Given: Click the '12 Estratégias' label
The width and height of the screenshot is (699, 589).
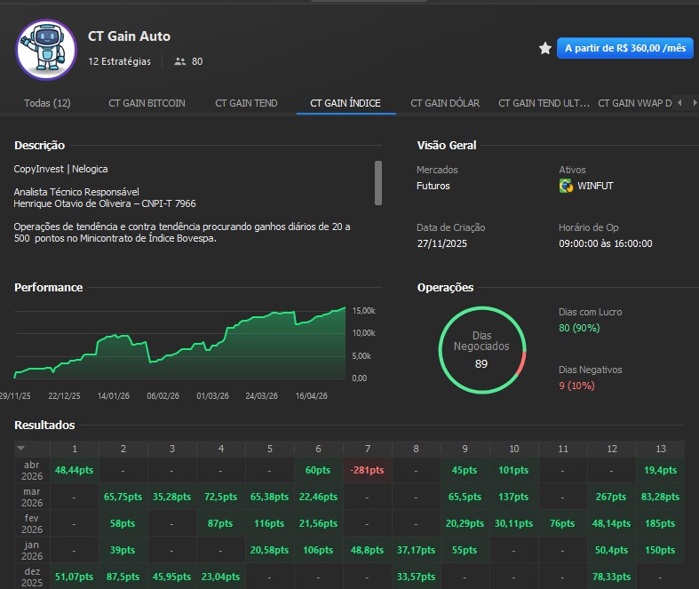Looking at the screenshot, I should pos(120,61).
